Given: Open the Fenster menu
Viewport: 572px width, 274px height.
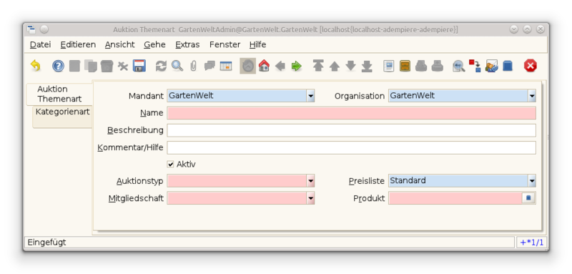Looking at the screenshot, I should [225, 44].
